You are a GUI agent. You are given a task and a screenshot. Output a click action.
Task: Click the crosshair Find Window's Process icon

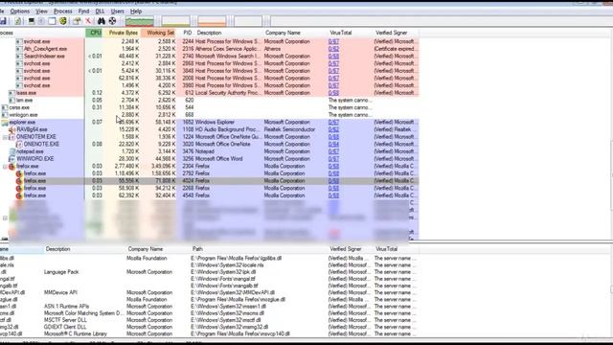113,21
